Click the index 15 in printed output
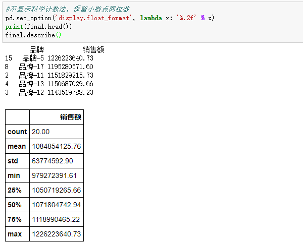Screen dimensions: 303x243 point(9,58)
